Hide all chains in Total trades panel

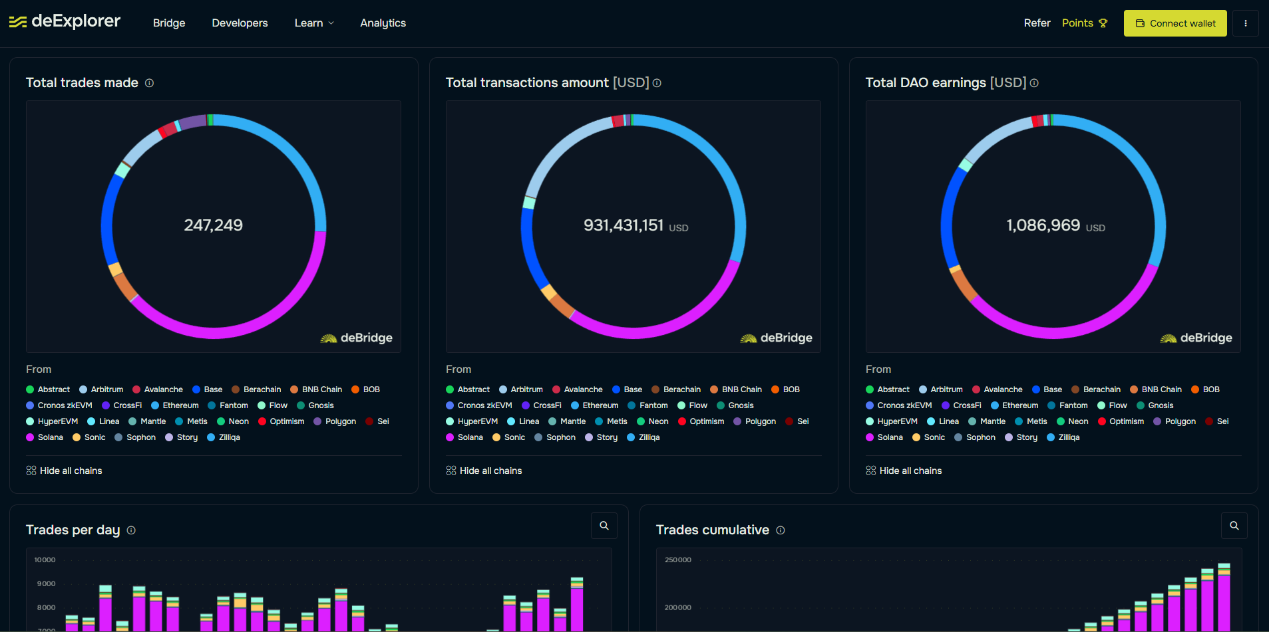point(64,471)
